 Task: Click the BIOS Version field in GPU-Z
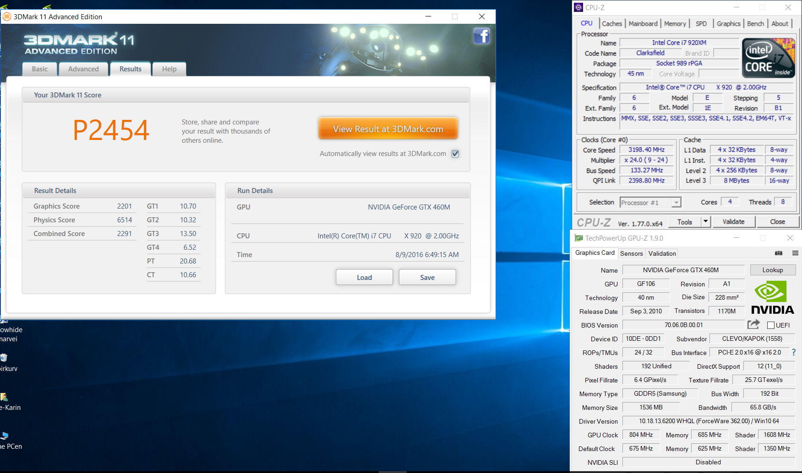(x=684, y=325)
